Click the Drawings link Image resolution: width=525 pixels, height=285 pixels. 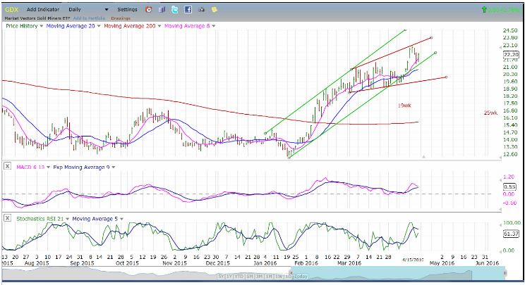(x=121, y=18)
